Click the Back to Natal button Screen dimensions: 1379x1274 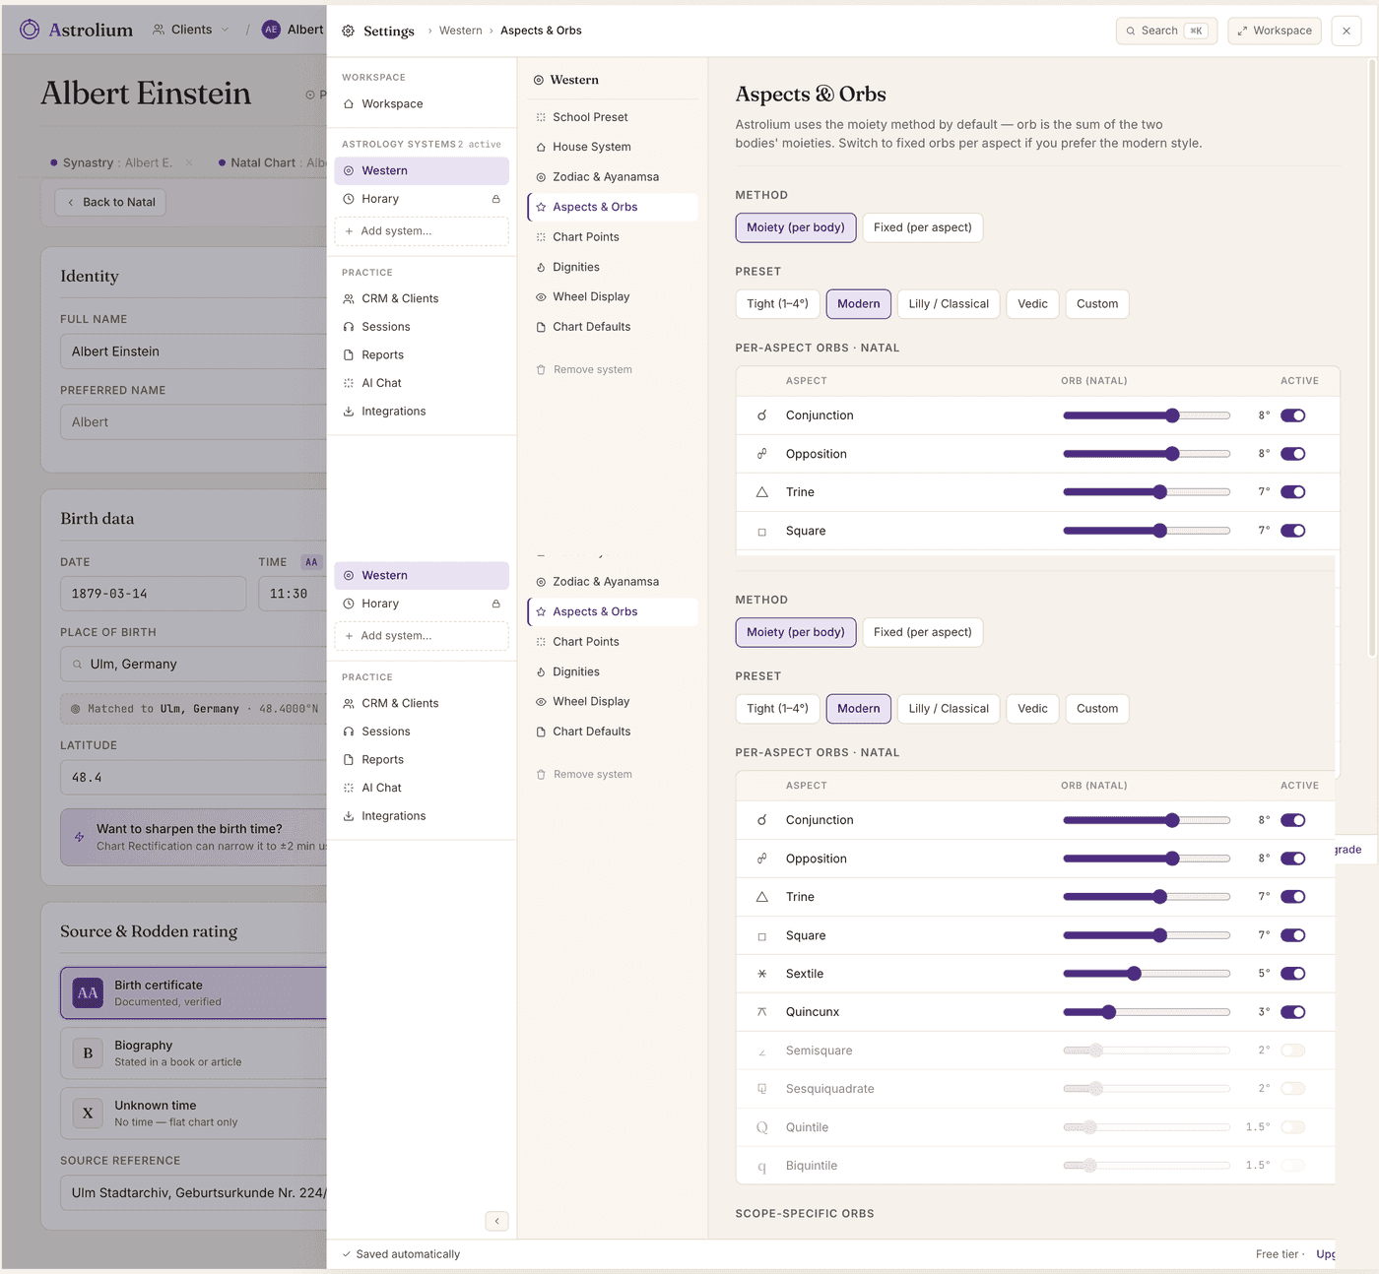pyautogui.click(x=110, y=203)
